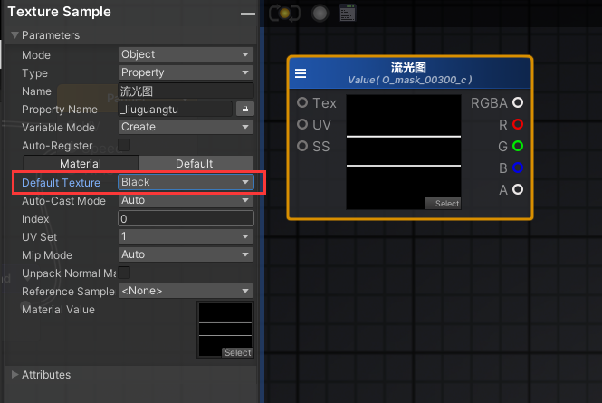Open the Variable Mode dropdown
The height and width of the screenshot is (403, 602).
coord(186,127)
